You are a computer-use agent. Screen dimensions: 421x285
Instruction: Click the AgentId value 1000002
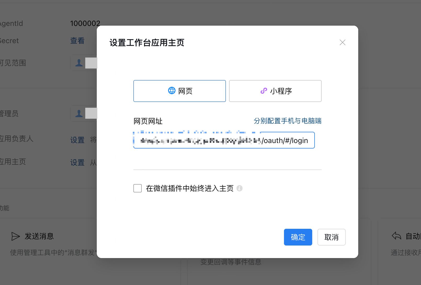(85, 24)
